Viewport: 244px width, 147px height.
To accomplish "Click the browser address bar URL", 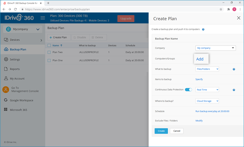I will pos(57,9).
